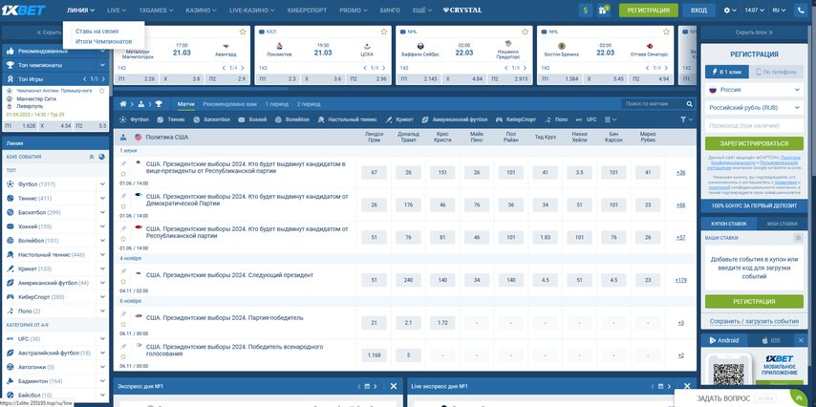Select В 1 клик registration mode

click(x=727, y=73)
